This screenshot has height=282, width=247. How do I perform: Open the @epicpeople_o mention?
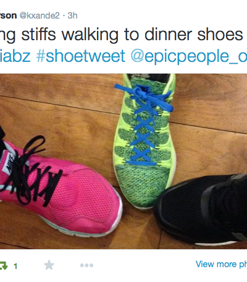tap(189, 56)
